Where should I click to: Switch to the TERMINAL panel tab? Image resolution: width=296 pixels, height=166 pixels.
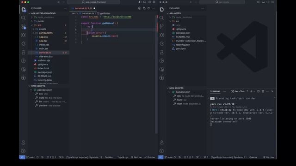215,91
